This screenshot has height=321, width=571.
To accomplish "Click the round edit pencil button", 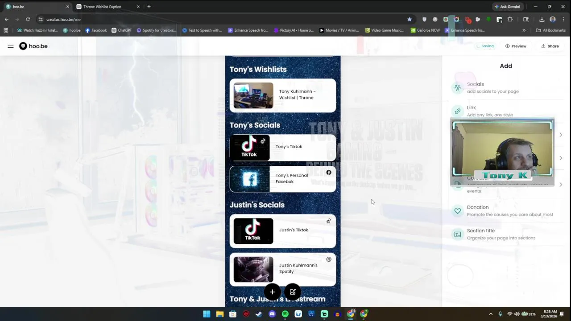I will coord(293,292).
